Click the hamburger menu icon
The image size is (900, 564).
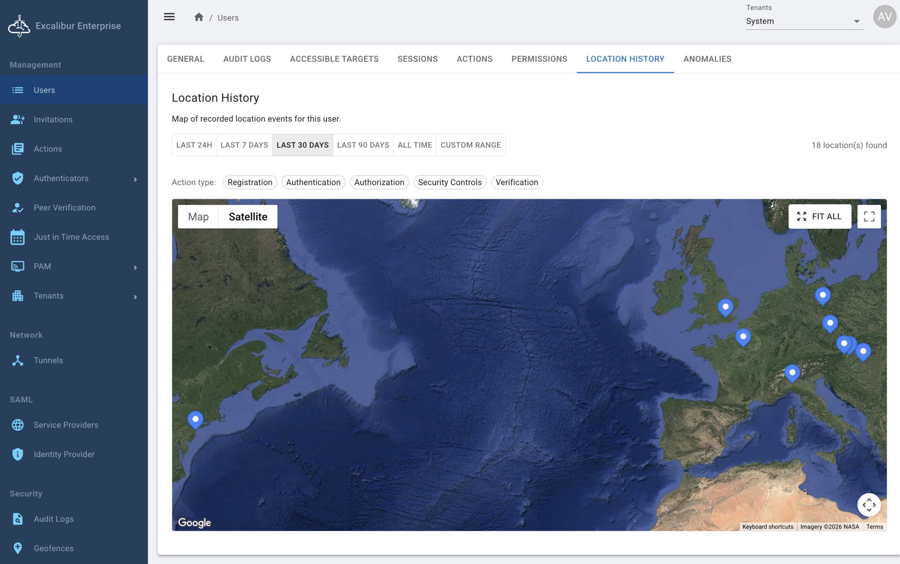click(169, 17)
